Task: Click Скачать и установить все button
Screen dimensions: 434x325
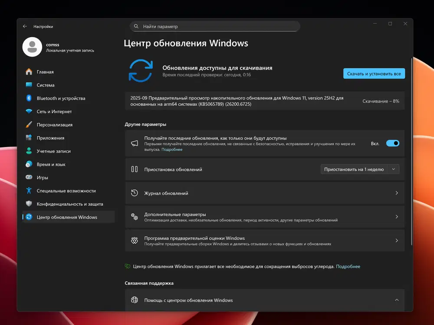Action: 374,74
